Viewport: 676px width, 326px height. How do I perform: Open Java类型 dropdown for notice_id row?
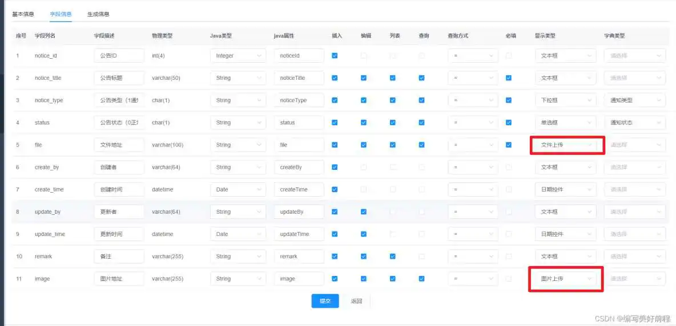pyautogui.click(x=238, y=56)
